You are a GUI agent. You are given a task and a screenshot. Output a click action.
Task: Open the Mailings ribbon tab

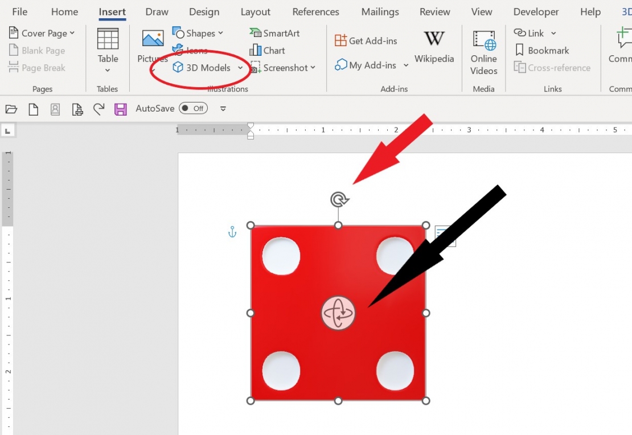tap(379, 11)
